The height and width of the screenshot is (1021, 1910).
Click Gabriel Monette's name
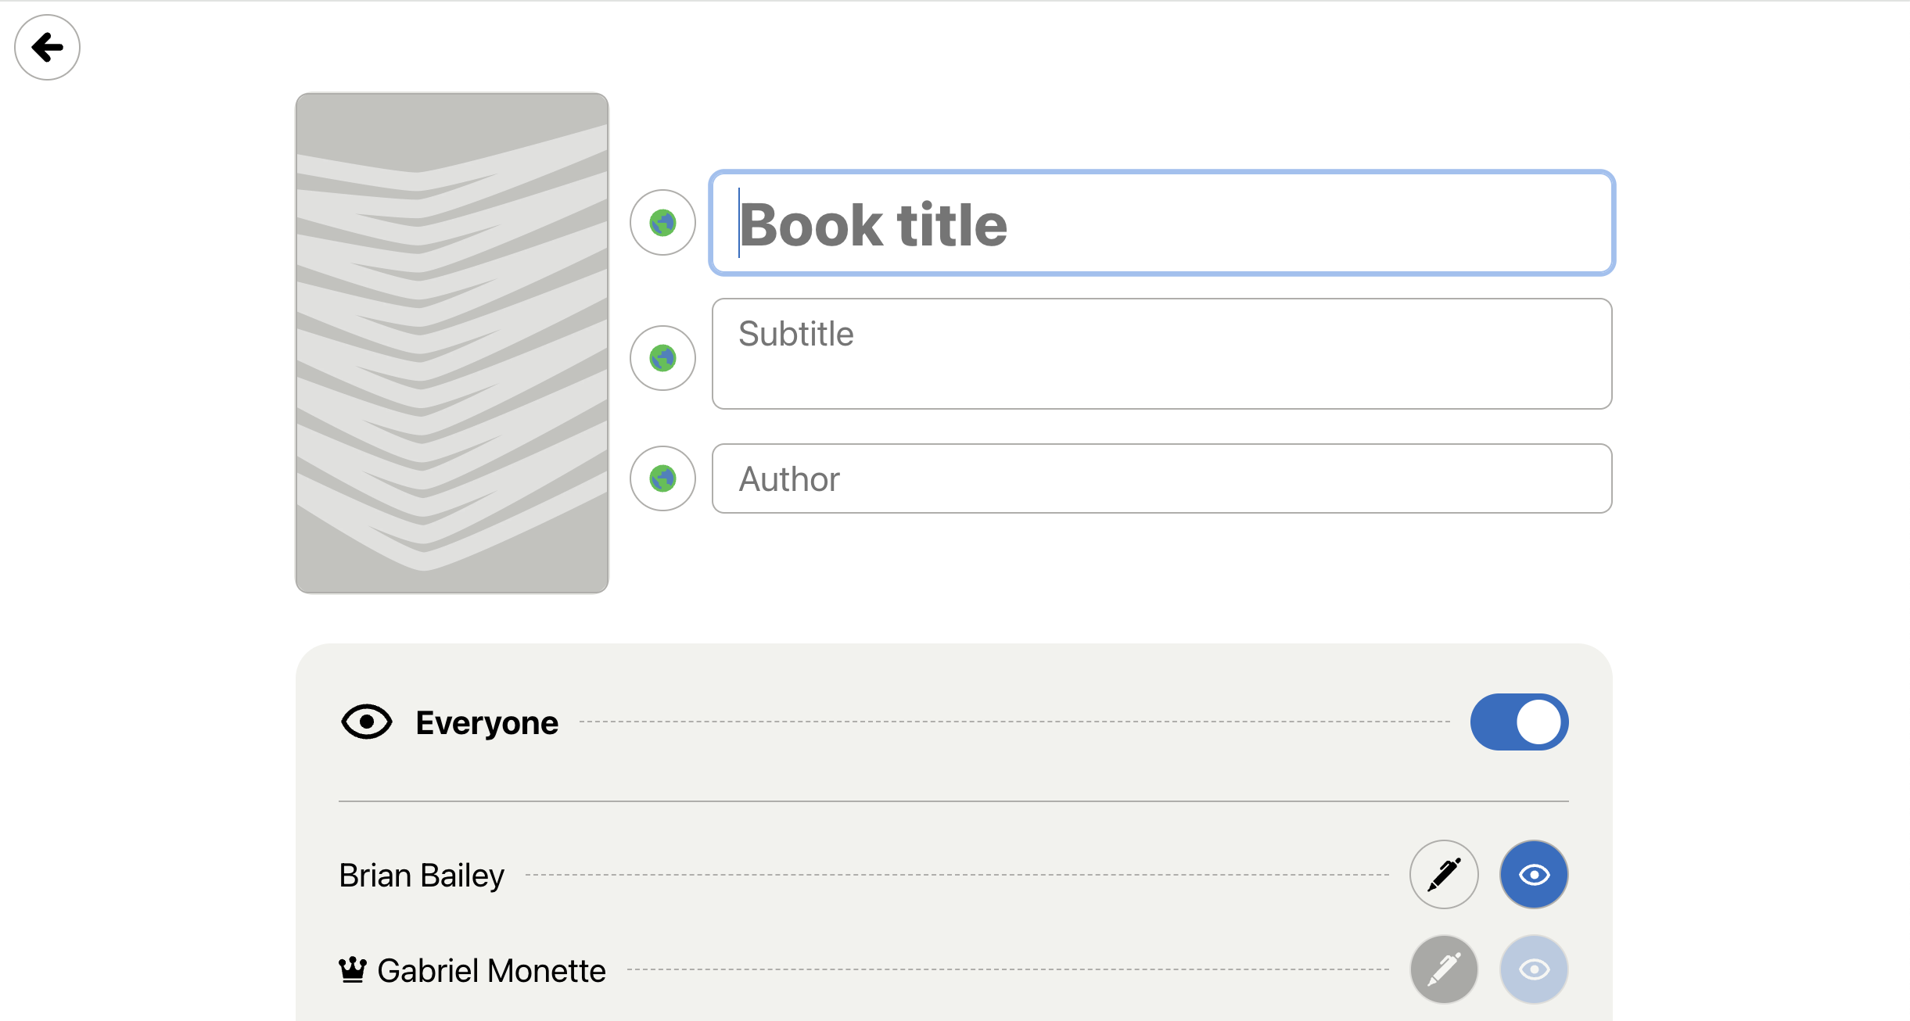click(491, 969)
